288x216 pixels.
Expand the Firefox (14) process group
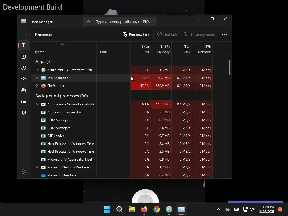coord(37,86)
